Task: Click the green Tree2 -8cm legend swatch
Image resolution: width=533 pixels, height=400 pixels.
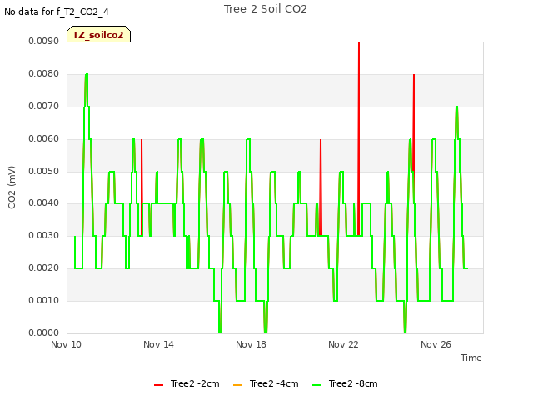Action: 316,385
